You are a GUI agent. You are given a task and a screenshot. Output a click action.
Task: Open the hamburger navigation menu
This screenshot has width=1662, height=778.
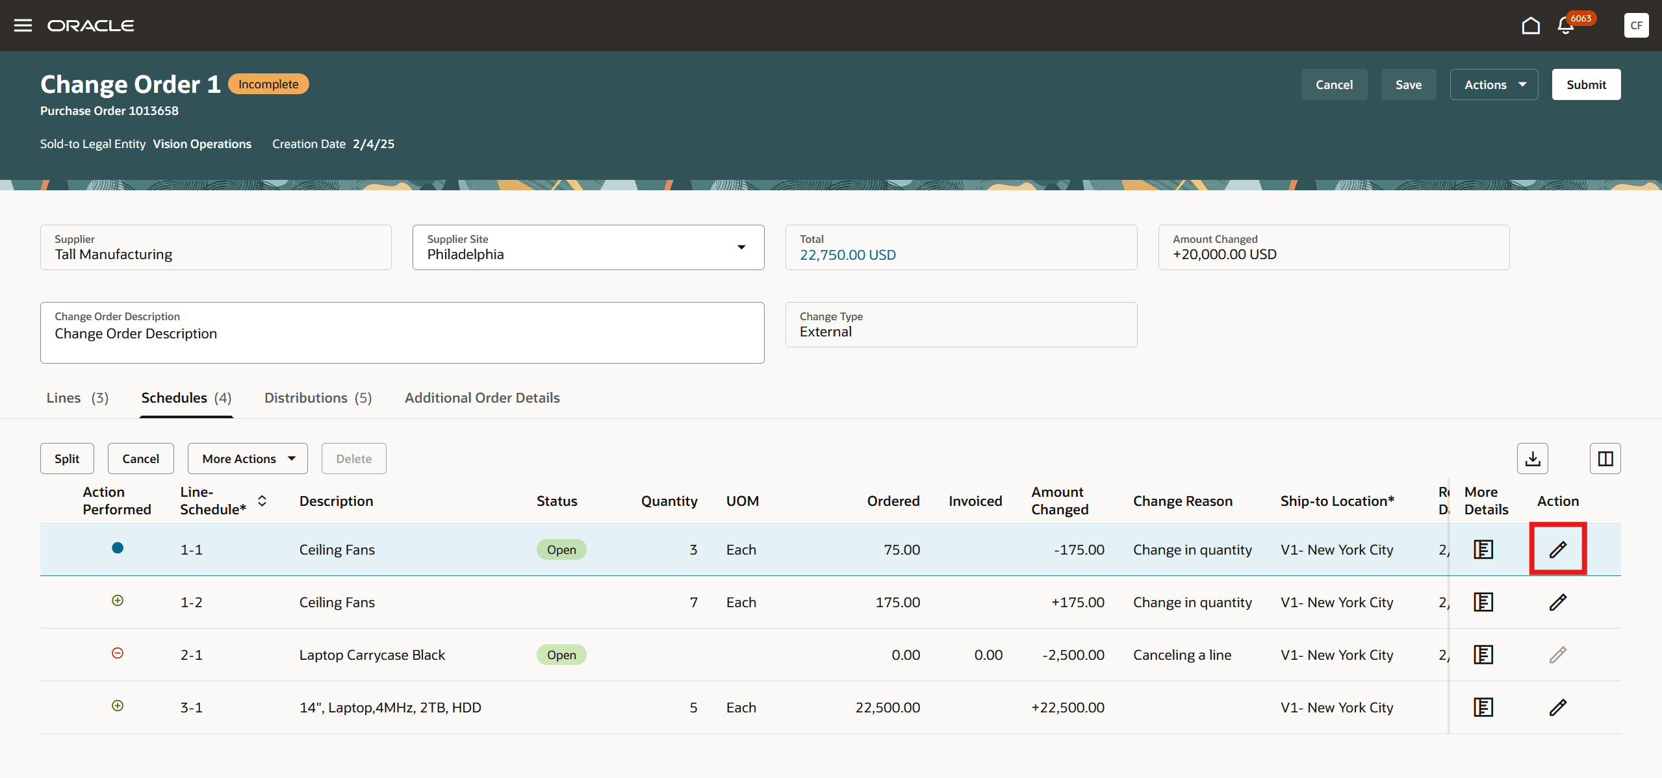(x=23, y=25)
